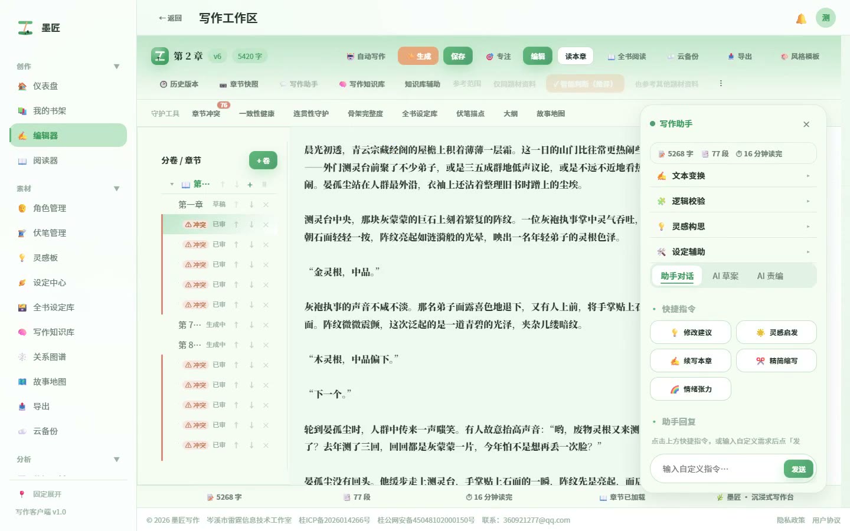Collapse the volume tree triangle
Image resolution: width=850 pixels, height=531 pixels.
(x=172, y=185)
